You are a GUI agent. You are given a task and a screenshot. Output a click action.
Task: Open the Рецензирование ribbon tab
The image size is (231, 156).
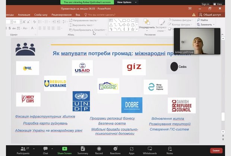(x=61, y=15)
